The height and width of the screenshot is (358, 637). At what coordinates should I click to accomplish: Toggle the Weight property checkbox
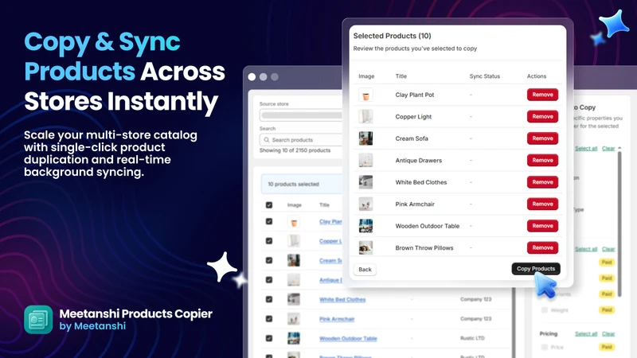tap(545, 310)
